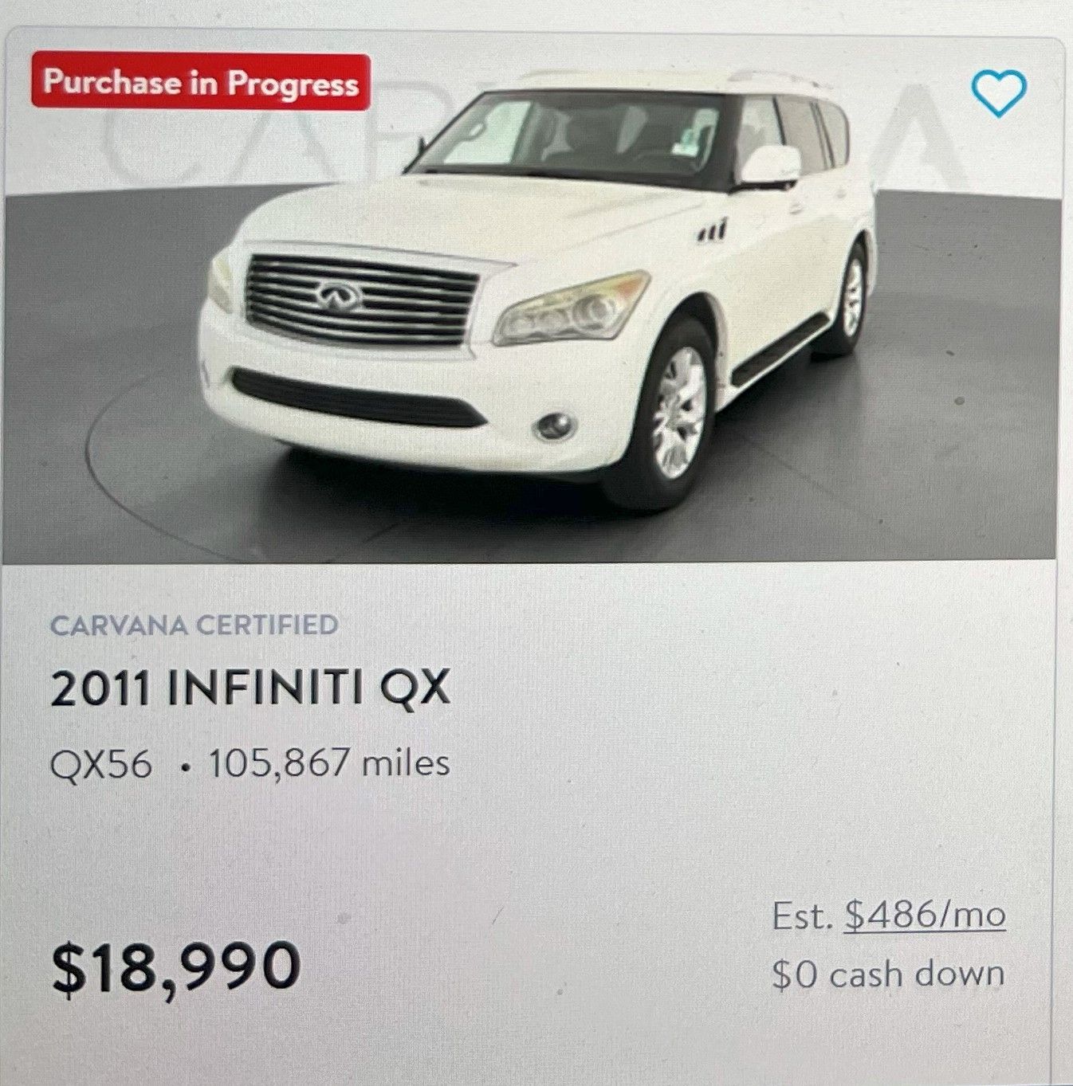
Task: Click the SUV's rear wheel
Action: click(850, 299)
